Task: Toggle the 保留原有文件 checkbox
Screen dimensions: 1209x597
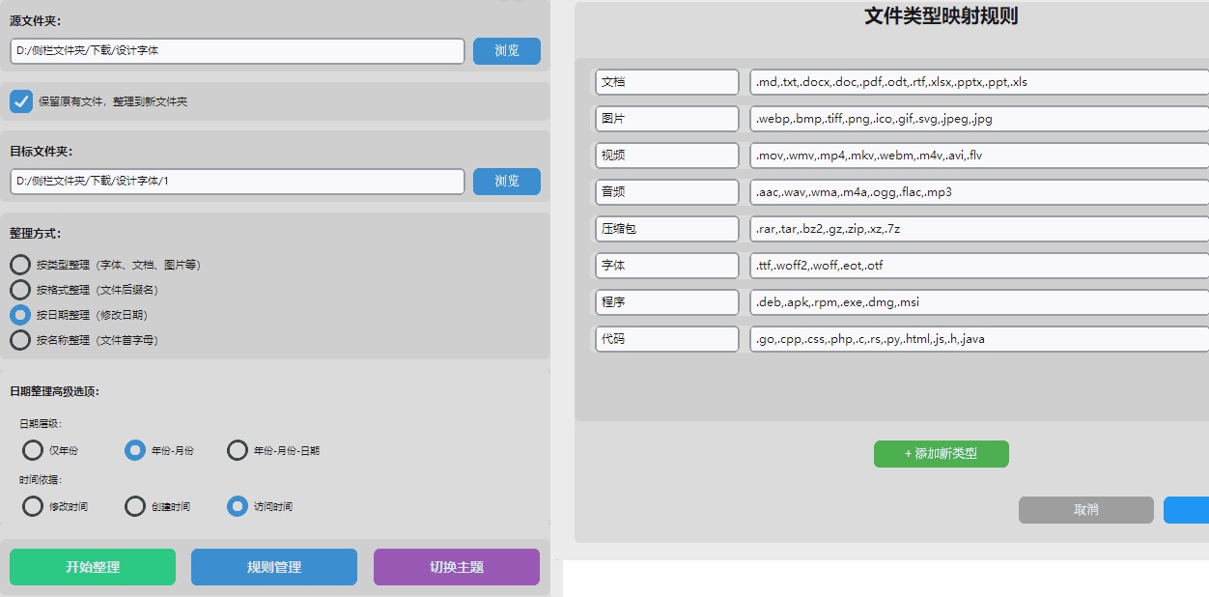Action: pos(21,101)
